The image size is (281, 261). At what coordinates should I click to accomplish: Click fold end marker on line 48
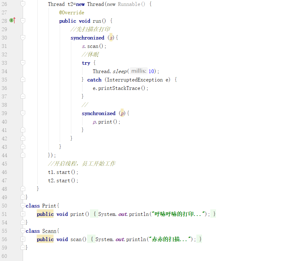point(23,189)
